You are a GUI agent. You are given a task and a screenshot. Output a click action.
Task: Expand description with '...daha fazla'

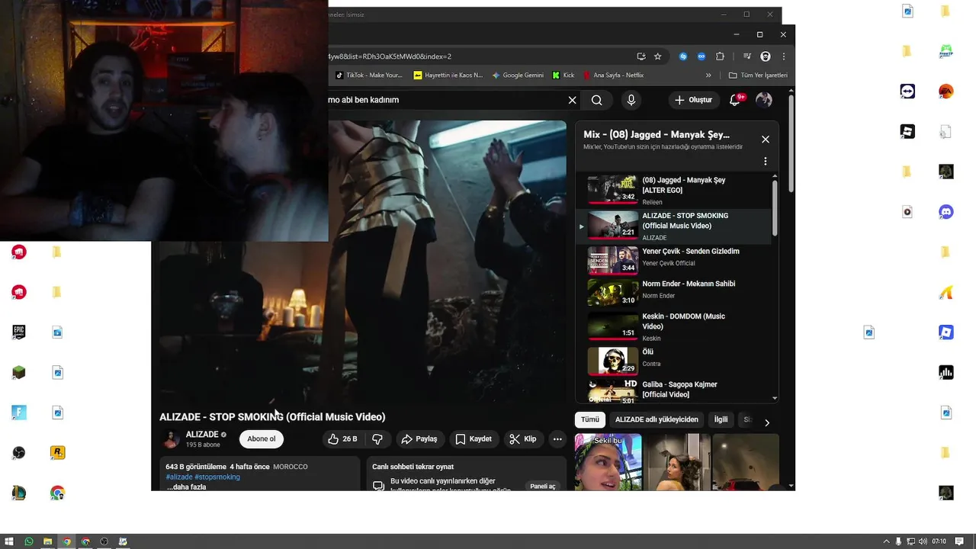[186, 486]
